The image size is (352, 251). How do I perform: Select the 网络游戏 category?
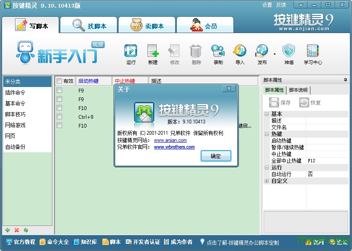27,125
